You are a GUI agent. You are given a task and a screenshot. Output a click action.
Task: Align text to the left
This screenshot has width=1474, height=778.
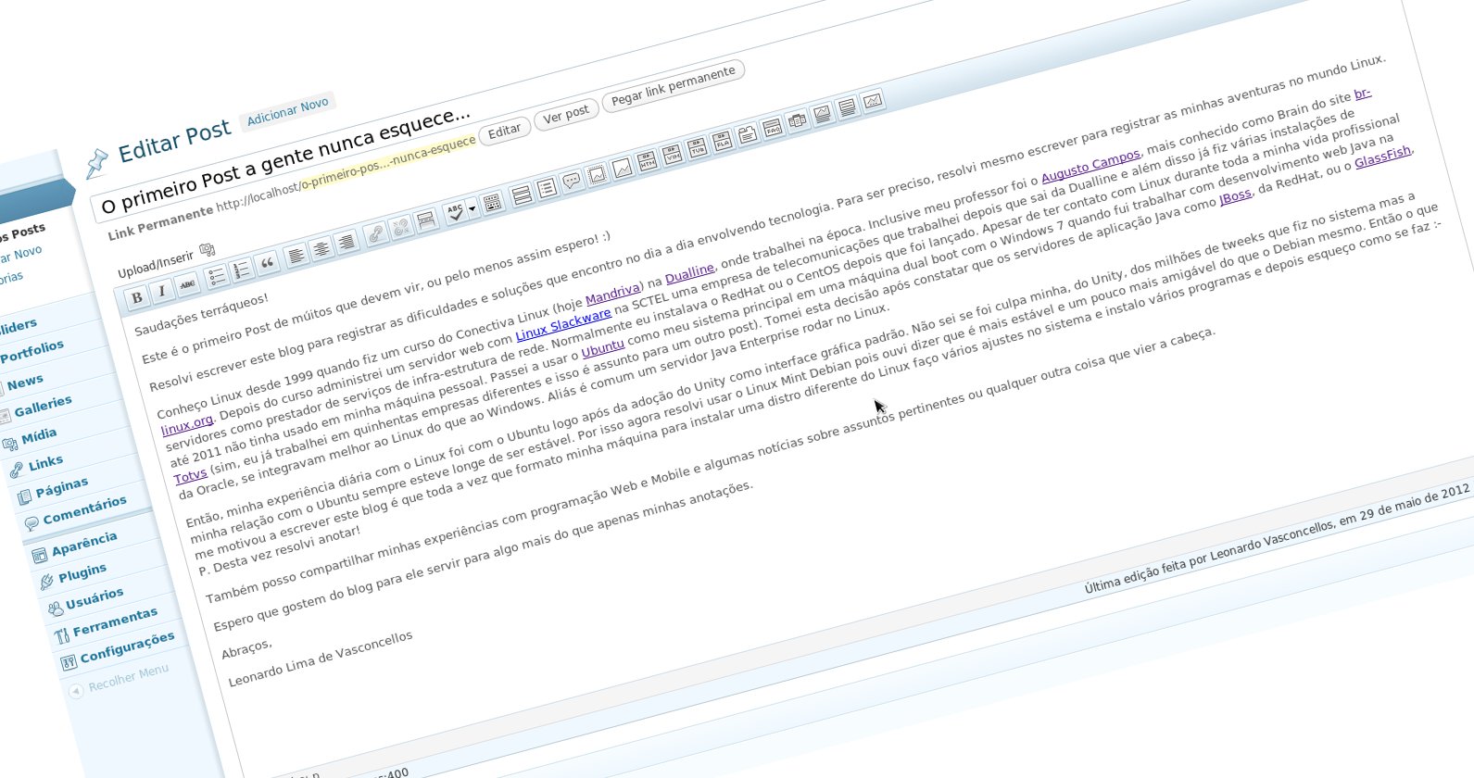[x=296, y=256]
